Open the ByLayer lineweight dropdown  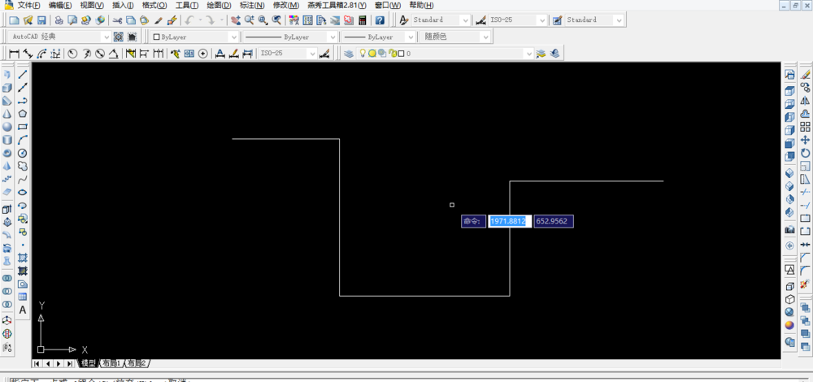[411, 37]
